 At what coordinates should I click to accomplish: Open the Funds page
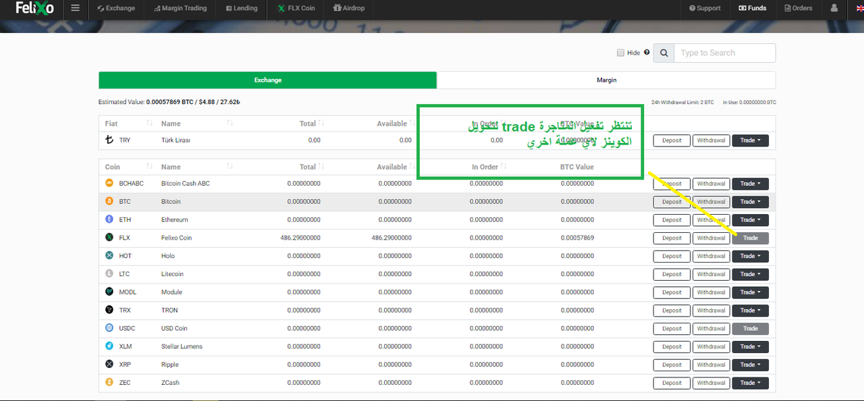point(753,9)
